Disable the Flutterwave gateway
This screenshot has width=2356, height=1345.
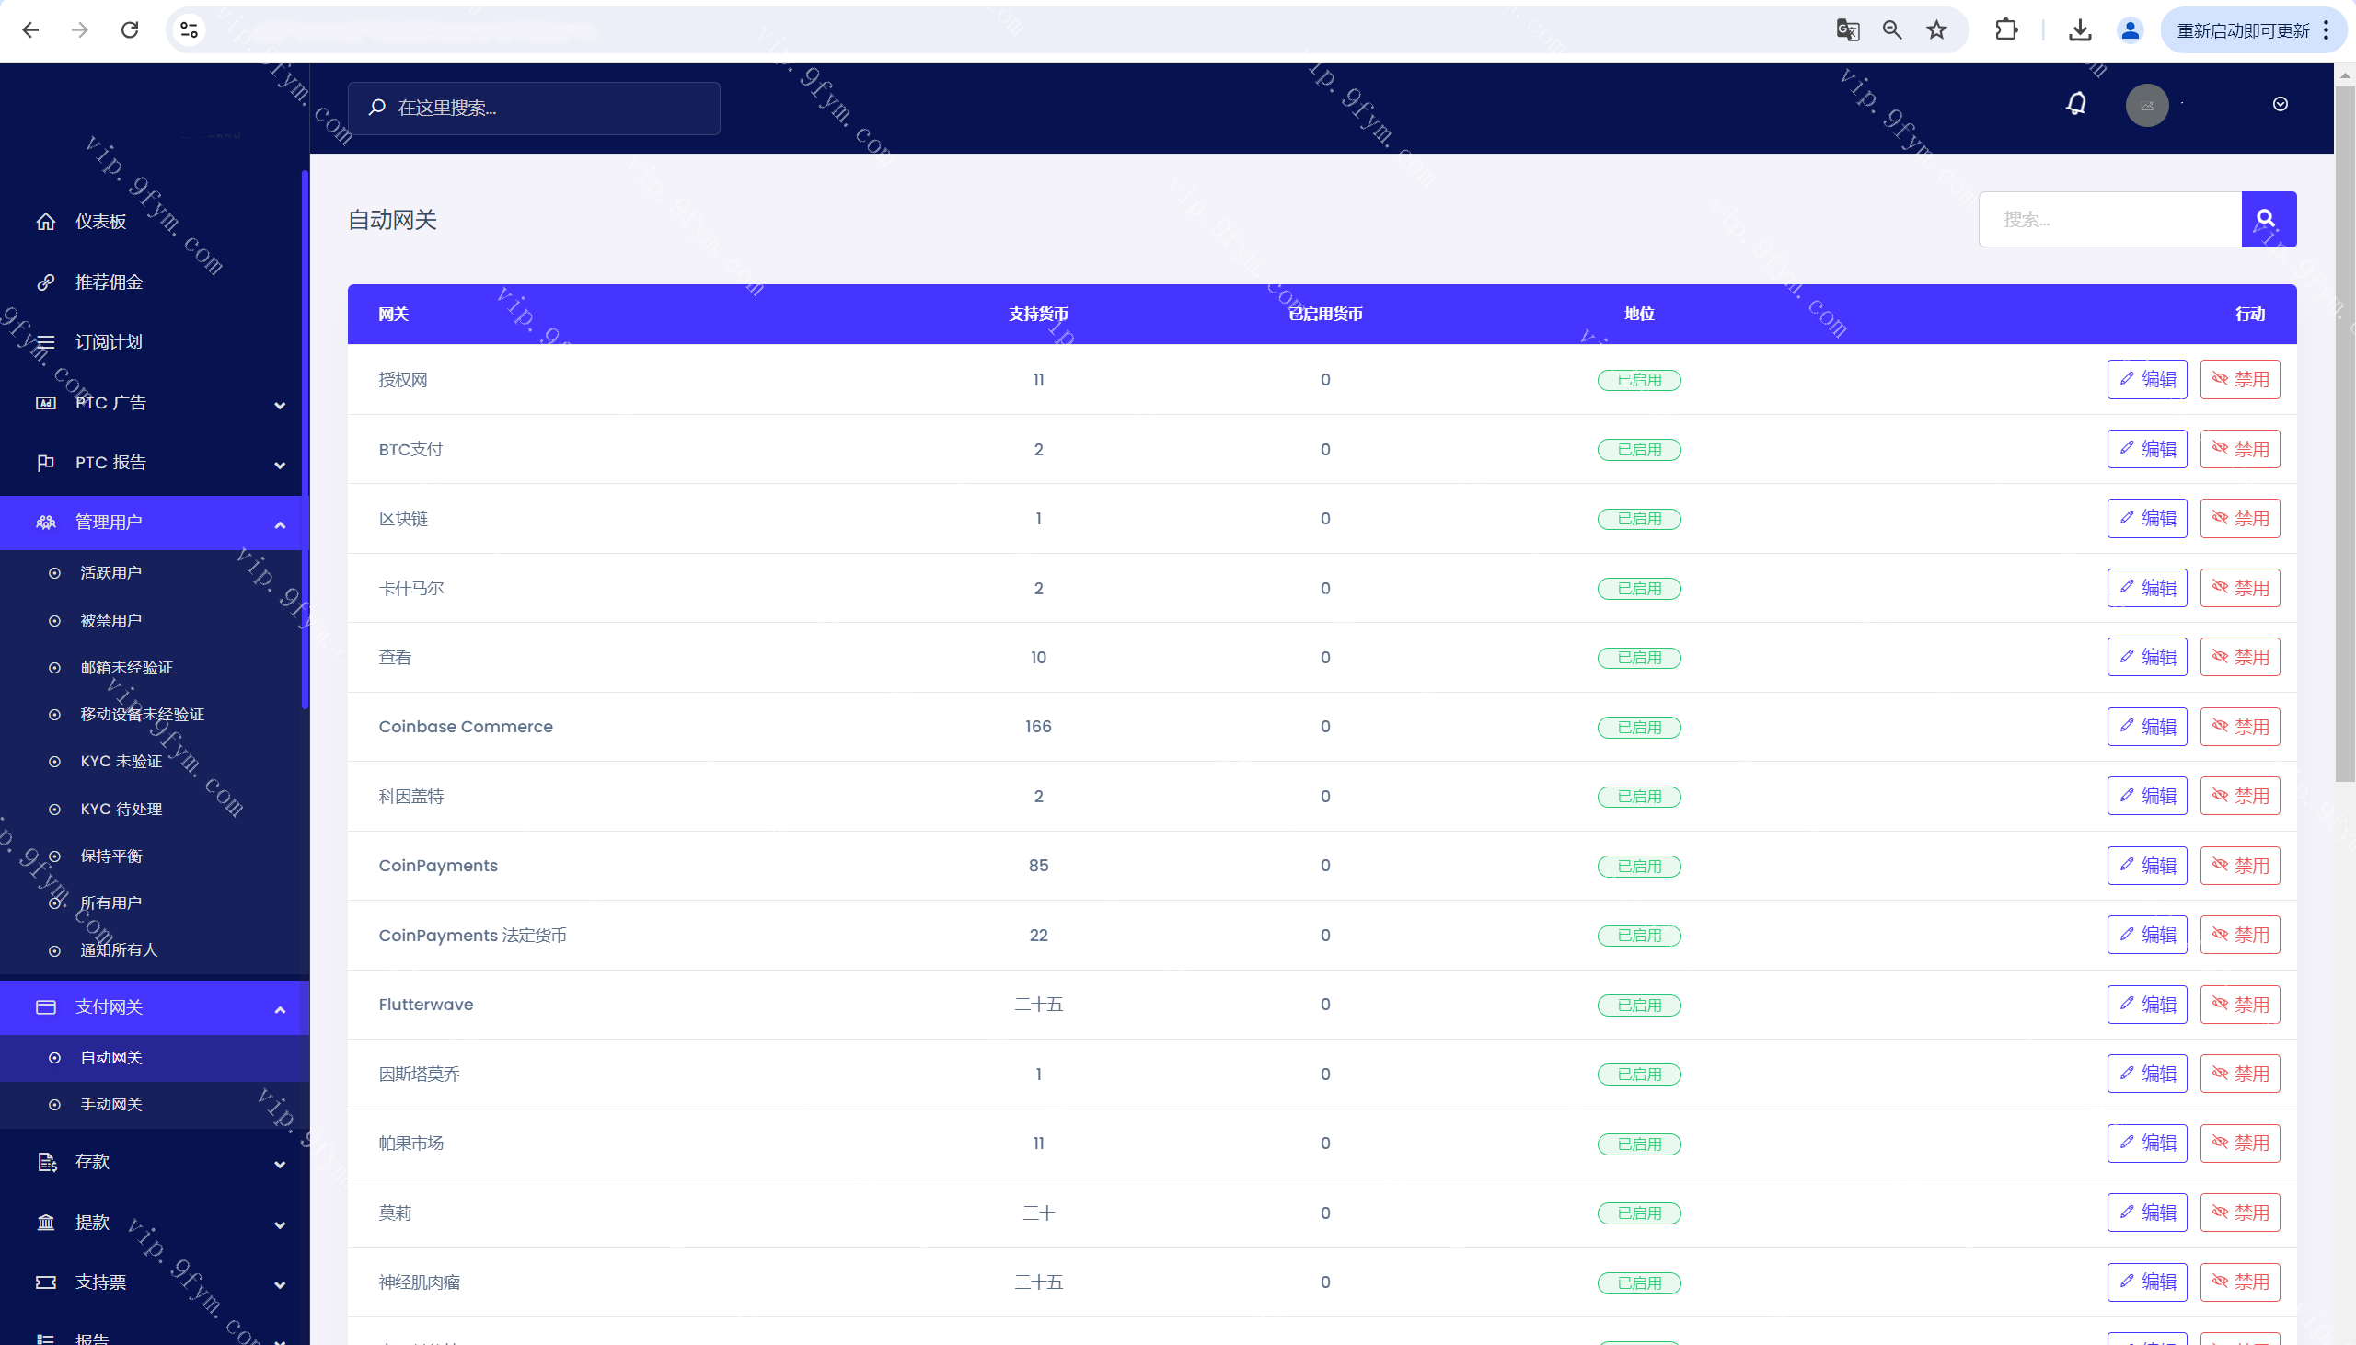tap(2240, 1004)
